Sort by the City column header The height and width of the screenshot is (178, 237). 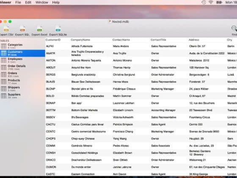229,40
